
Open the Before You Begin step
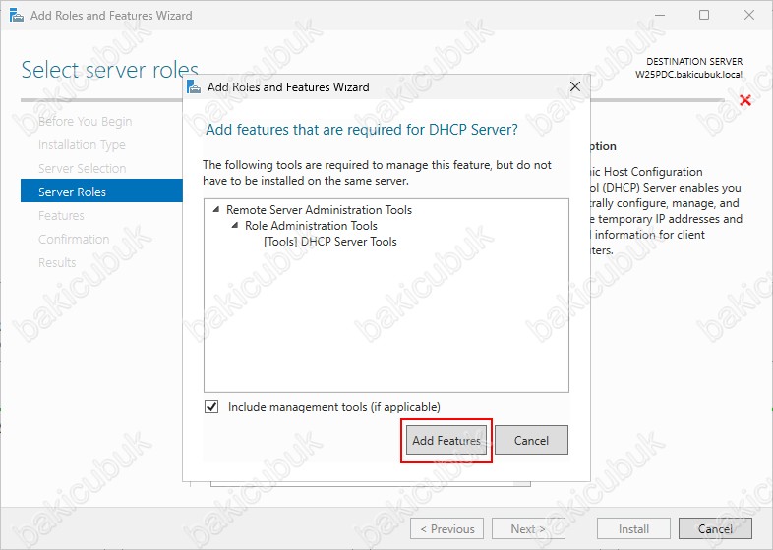pos(86,121)
